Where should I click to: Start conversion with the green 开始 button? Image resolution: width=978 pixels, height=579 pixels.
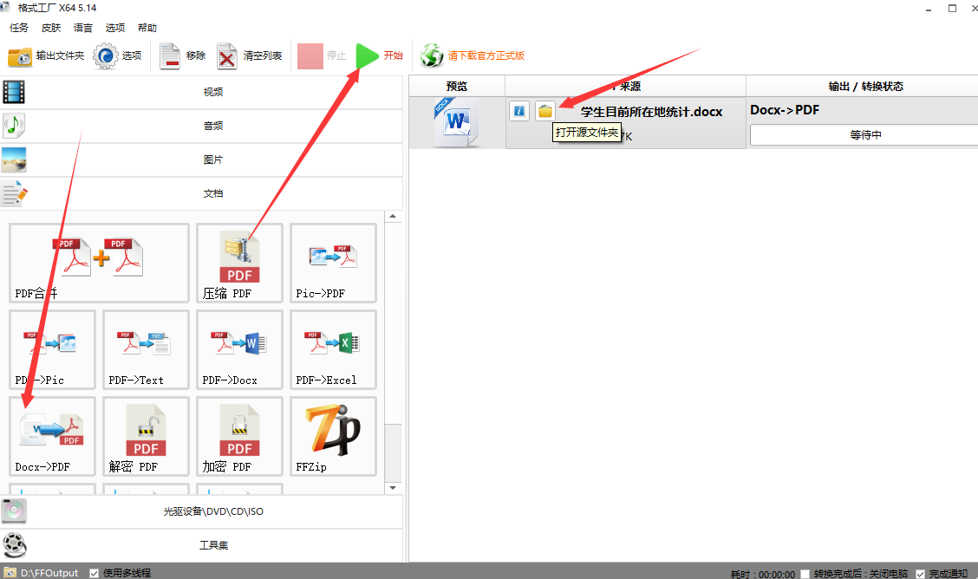pos(379,56)
